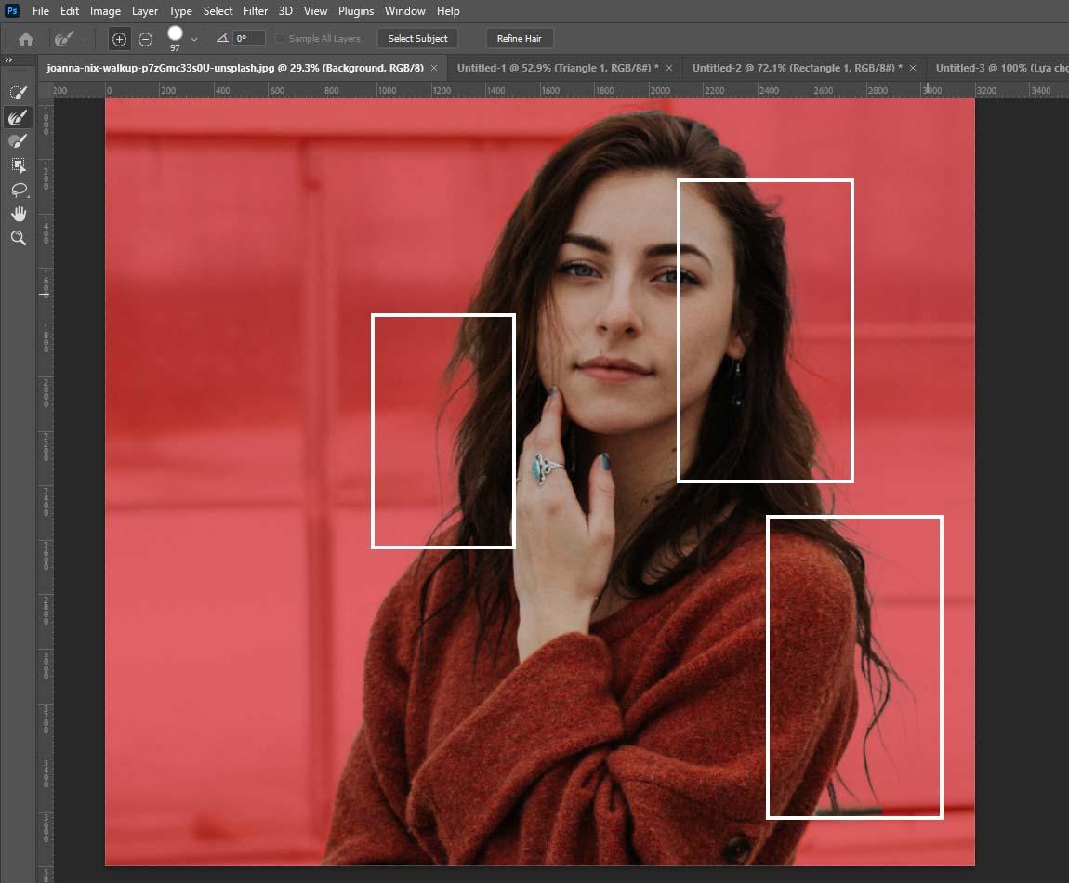Click the white brush size preview circle
1069x883 pixels.
[x=175, y=33]
